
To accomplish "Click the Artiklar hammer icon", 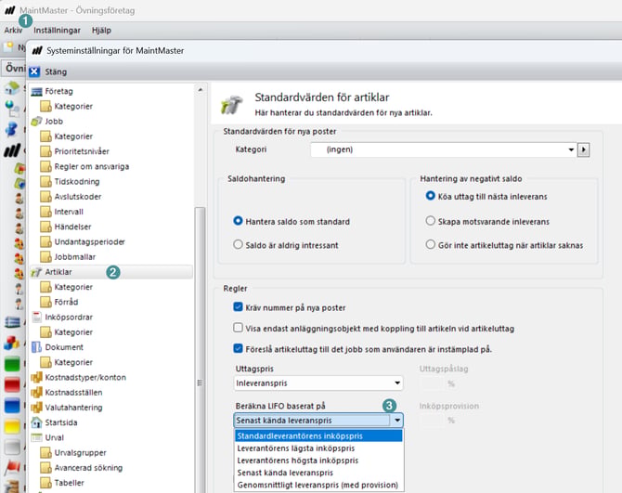I will (36, 272).
